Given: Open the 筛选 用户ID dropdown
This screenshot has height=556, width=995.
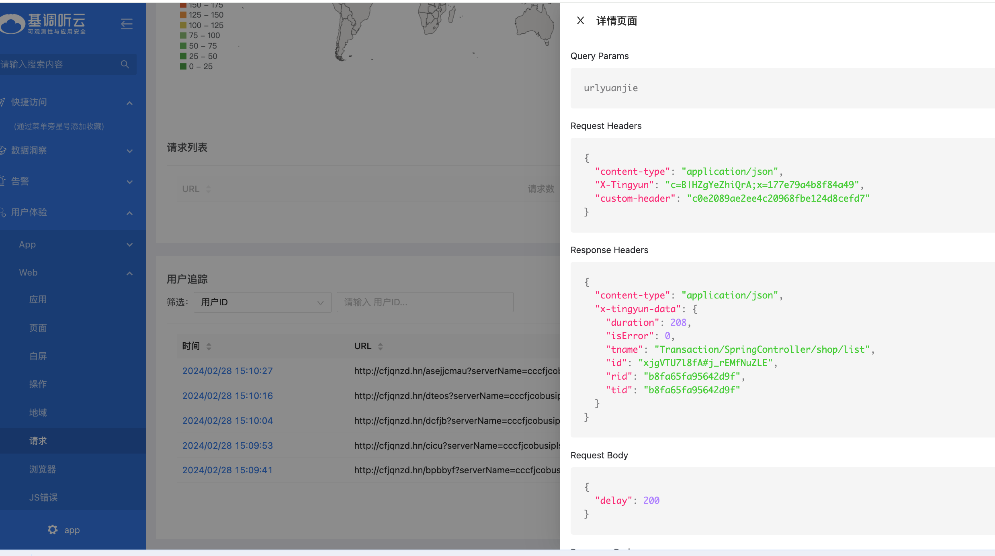Looking at the screenshot, I should [x=262, y=302].
